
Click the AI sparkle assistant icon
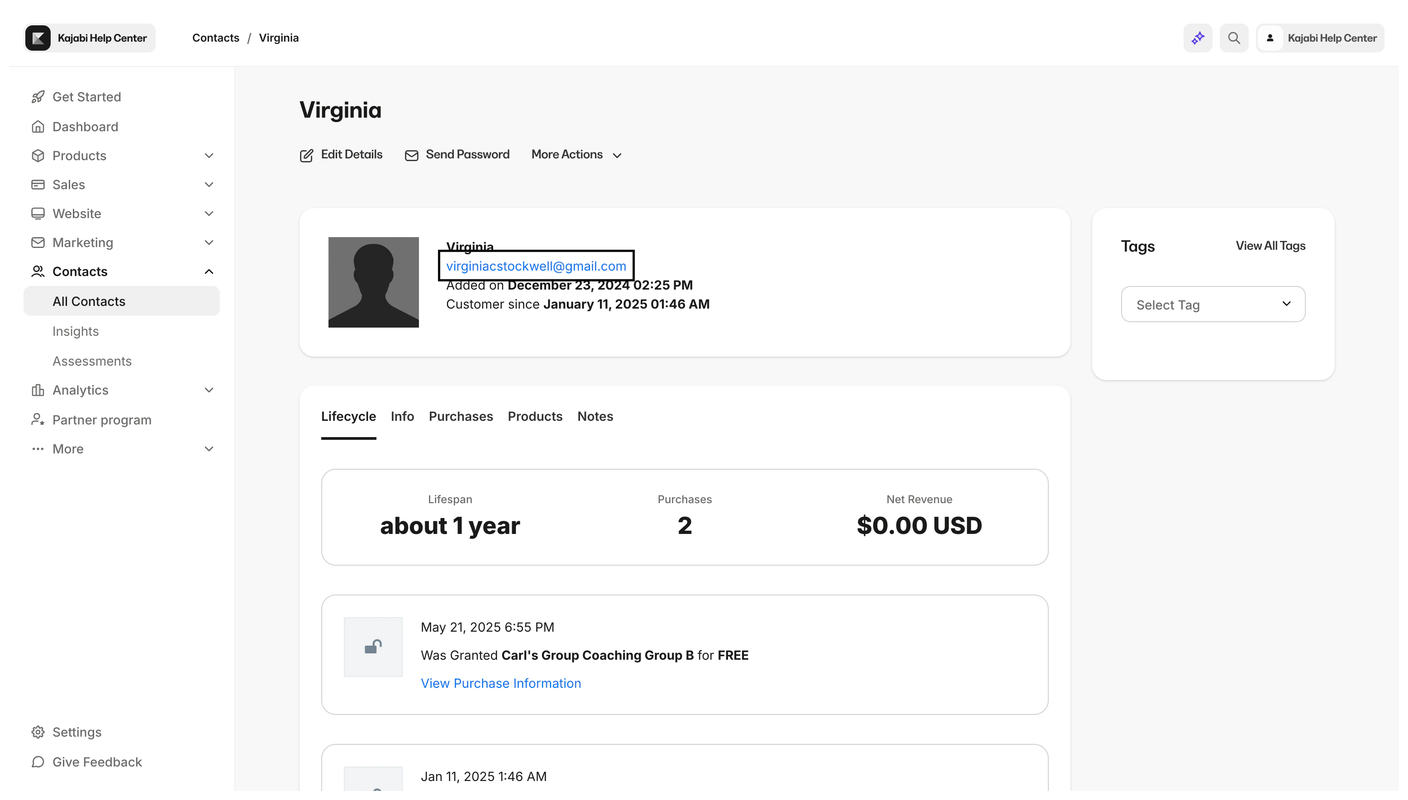pyautogui.click(x=1198, y=38)
